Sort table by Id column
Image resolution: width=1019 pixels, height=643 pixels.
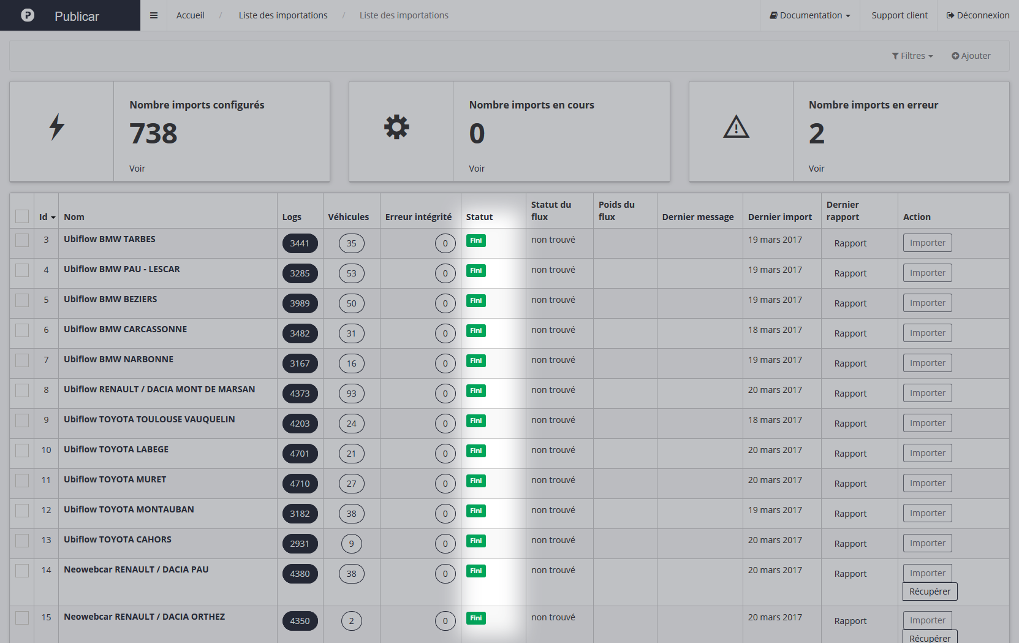tap(47, 217)
